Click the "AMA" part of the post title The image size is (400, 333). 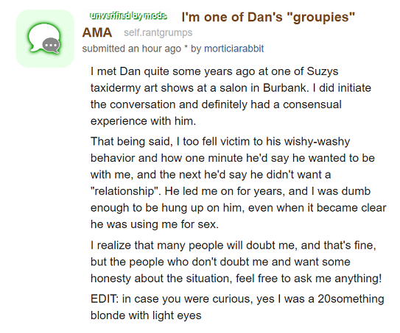[x=97, y=32]
